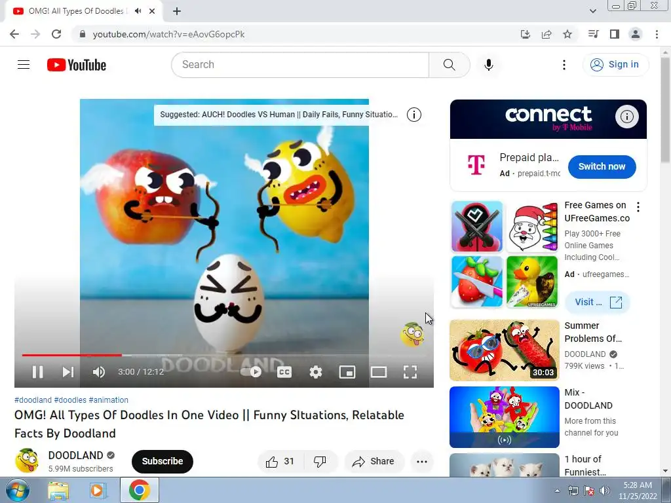Viewport: 671px width, 503px height.
Task: Pause the video with the pause button
Action: 37,372
